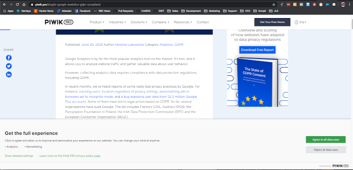Click the browser forward arrow
The height and width of the screenshot is (170, 353).
click(x=11, y=4)
